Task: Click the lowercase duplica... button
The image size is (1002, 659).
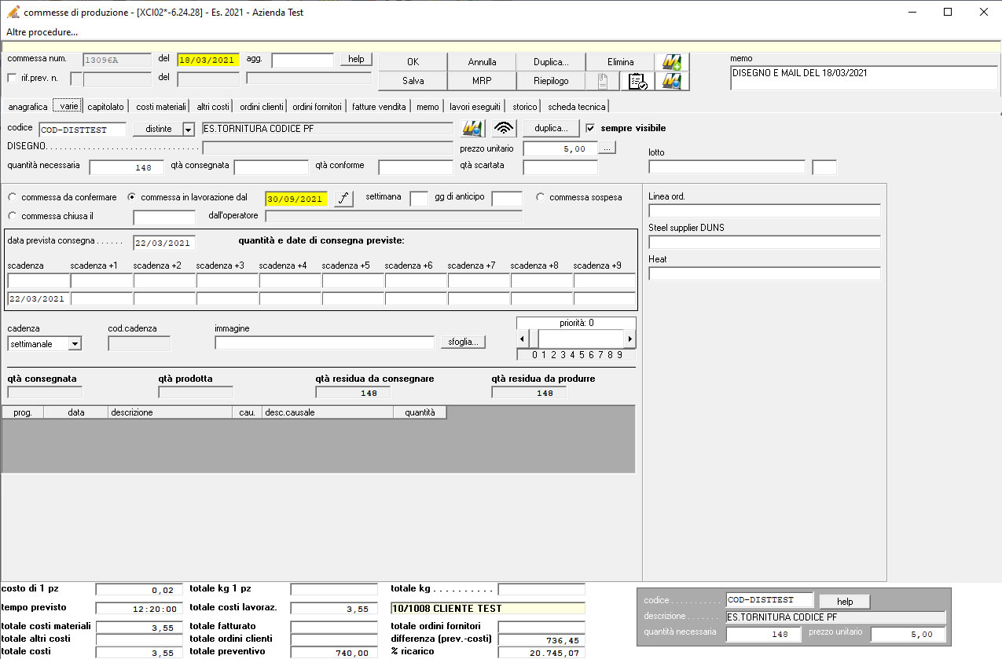Action: pyautogui.click(x=551, y=128)
